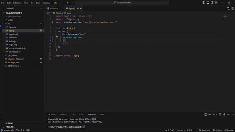Open package-lock.json file
The height and width of the screenshot is (132, 235).
pos(16,59)
